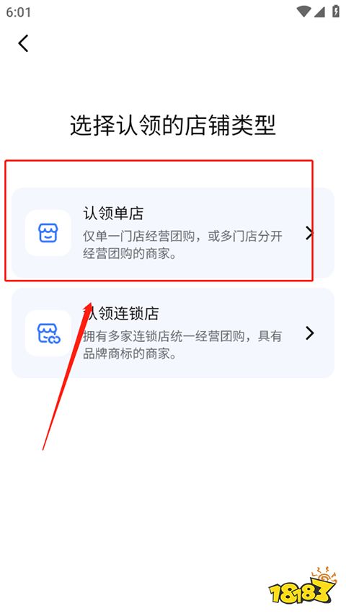
Task: Go back using the top-left arrow
Action: click(x=23, y=43)
